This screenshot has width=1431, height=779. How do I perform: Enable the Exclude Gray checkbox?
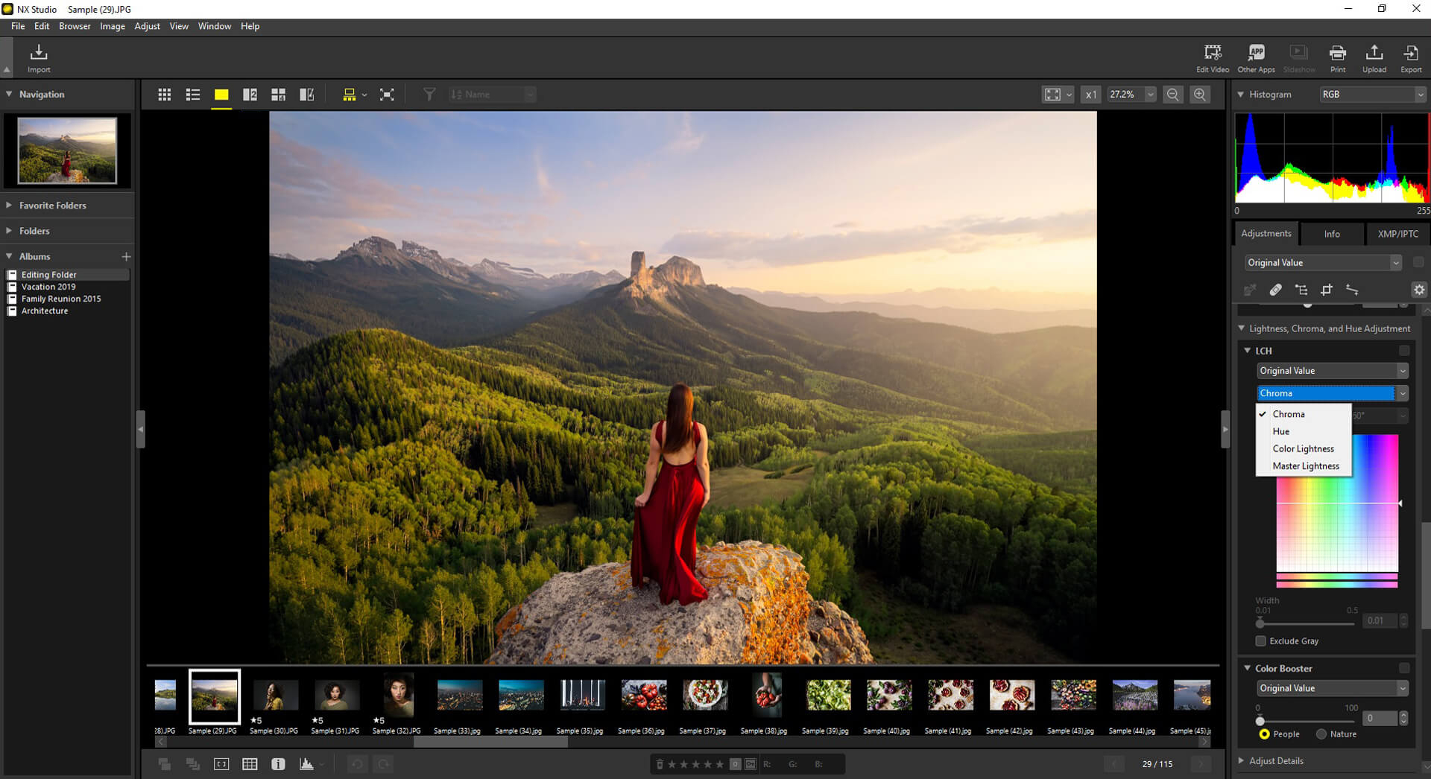pos(1260,640)
